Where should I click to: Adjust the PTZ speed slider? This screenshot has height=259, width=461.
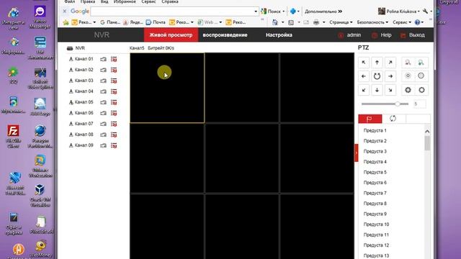click(398, 104)
